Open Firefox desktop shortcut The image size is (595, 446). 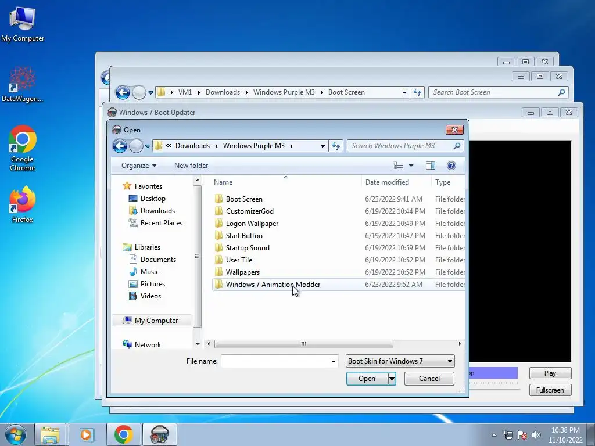pos(23,205)
